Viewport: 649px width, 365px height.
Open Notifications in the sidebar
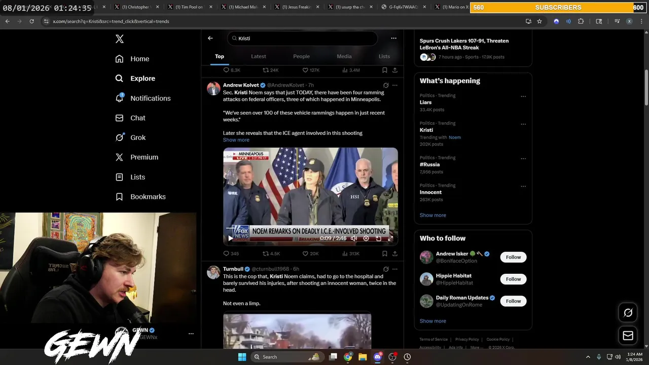click(142, 98)
